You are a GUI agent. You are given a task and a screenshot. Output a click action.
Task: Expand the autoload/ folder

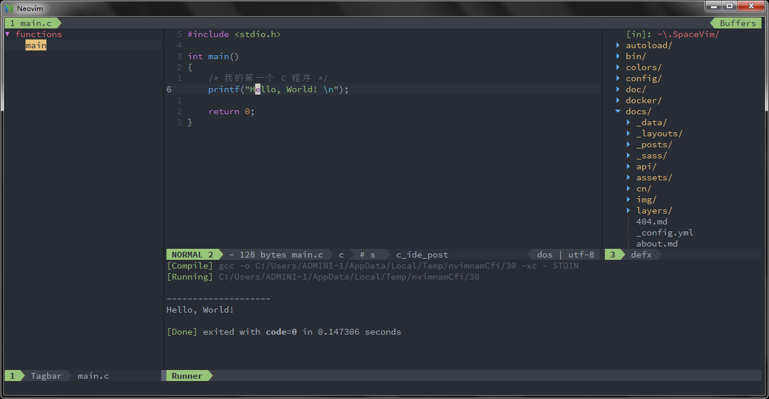pos(618,45)
